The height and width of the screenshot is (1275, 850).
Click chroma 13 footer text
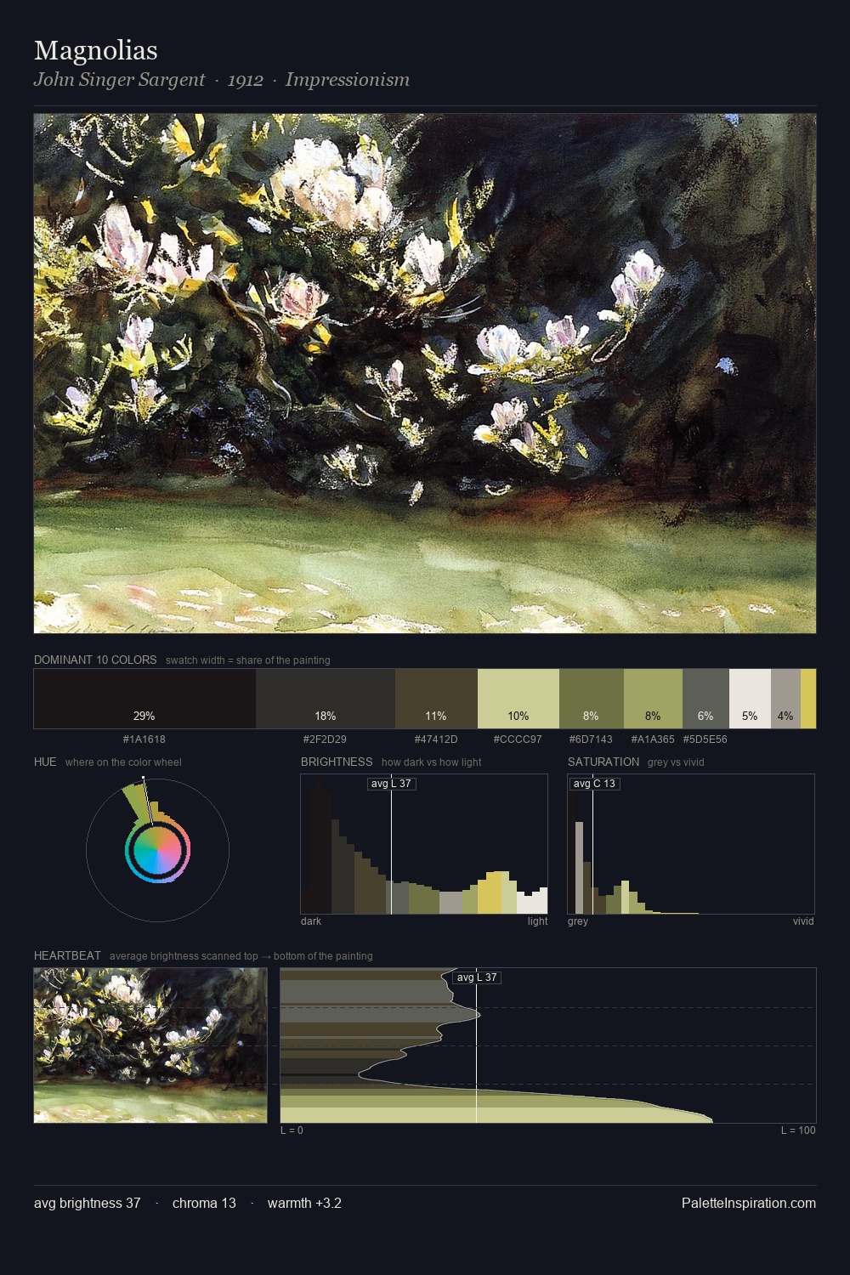(x=204, y=1204)
